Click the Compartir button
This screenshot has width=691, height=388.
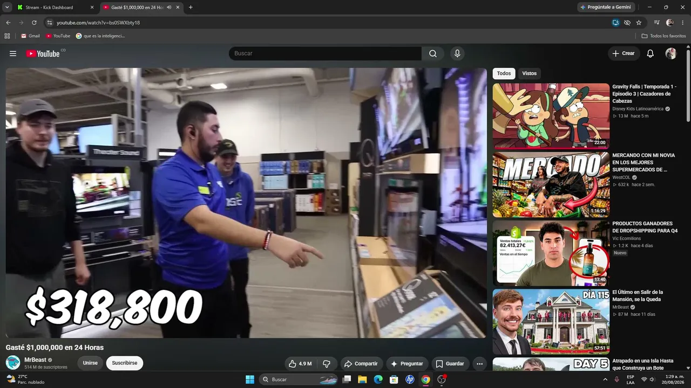pyautogui.click(x=361, y=364)
